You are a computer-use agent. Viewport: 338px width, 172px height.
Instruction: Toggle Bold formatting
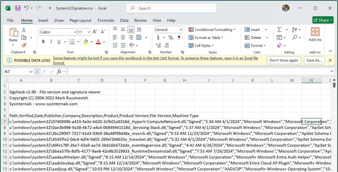coord(43,42)
